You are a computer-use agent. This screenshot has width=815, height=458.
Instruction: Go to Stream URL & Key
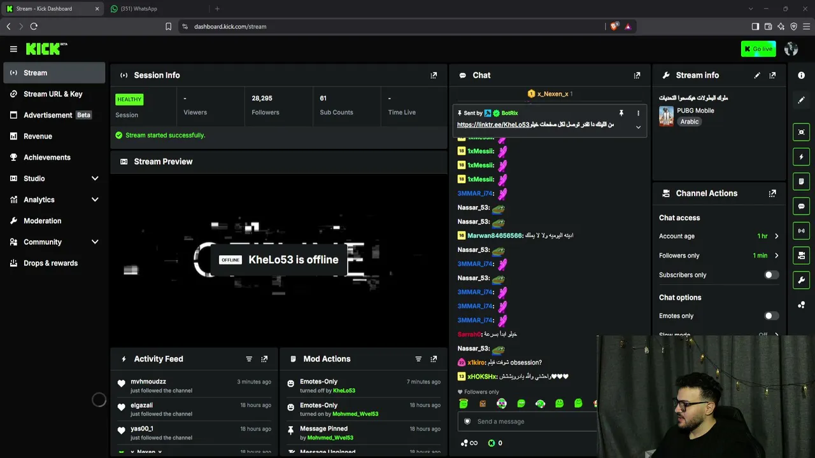coord(54,94)
